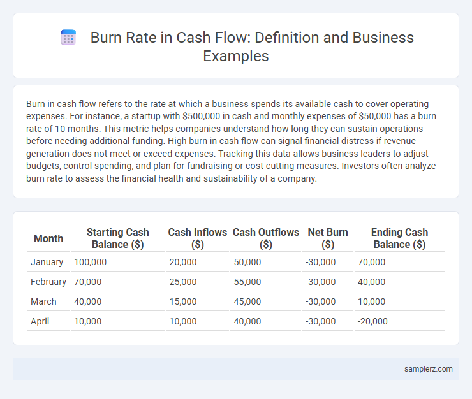The height and width of the screenshot is (399, 472).
Task: Click the burn rate definition paragraph
Action: point(231,141)
